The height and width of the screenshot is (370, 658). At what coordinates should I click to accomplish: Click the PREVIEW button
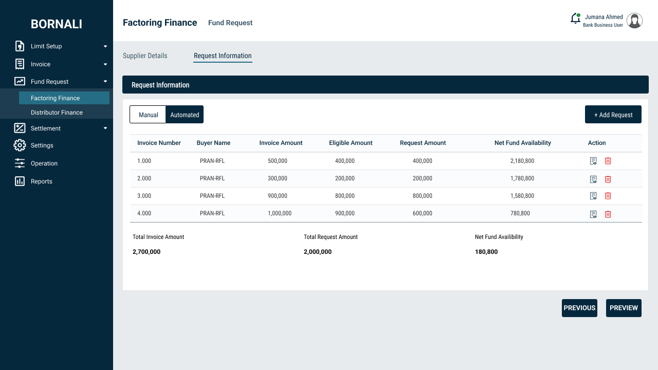point(624,308)
